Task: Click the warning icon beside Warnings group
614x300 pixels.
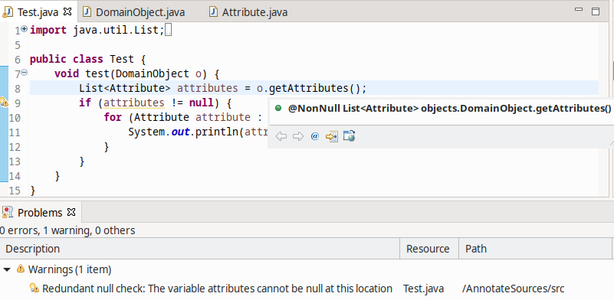Action: pos(21,269)
